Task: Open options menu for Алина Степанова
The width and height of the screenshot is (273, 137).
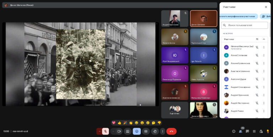Action: [x=264, y=56]
